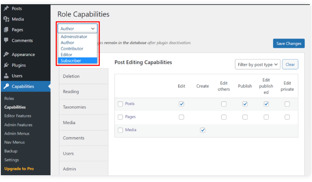This screenshot has height=182, width=312.
Task: Switch to the Reading tab
Action: click(x=83, y=92)
